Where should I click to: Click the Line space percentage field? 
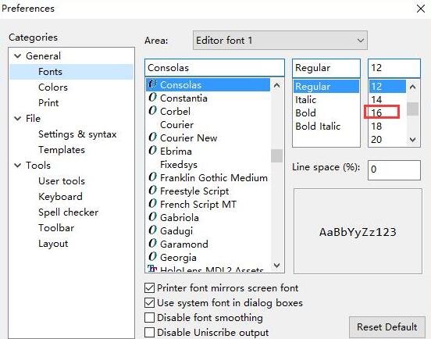[394, 169]
